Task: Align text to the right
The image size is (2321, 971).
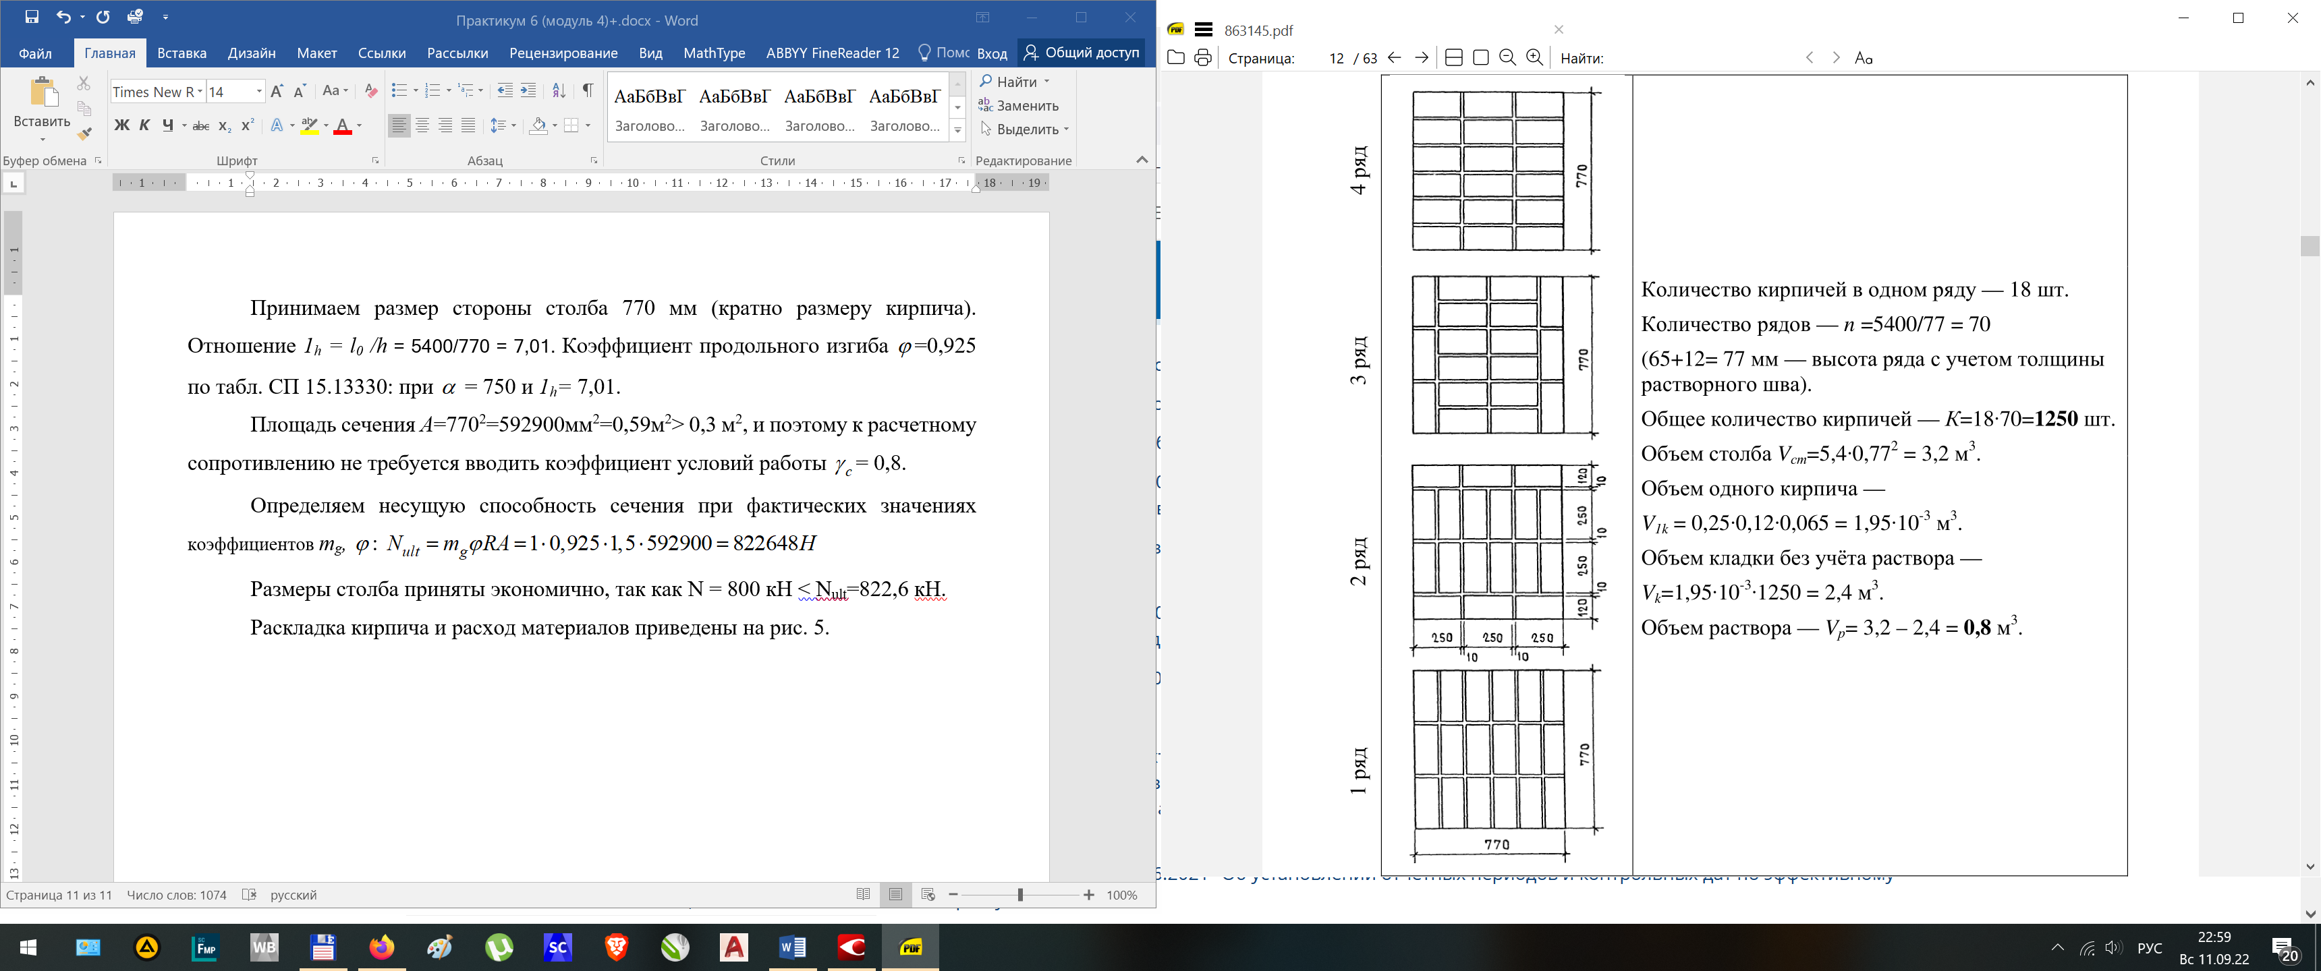Action: click(x=445, y=125)
